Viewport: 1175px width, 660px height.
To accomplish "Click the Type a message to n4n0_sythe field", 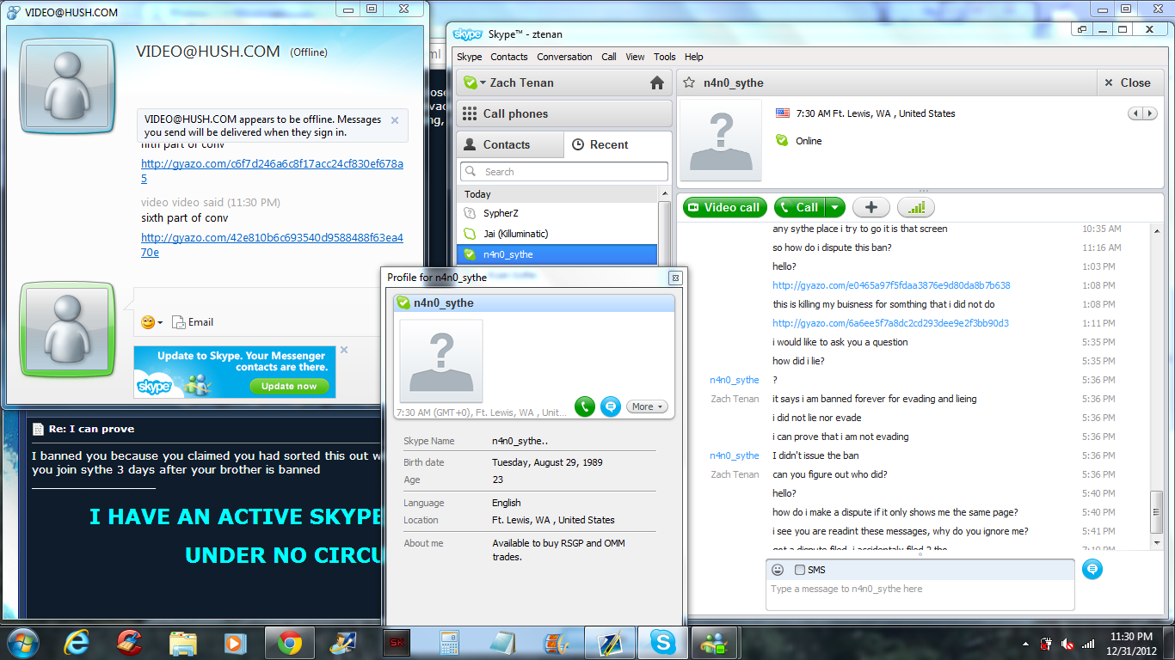I will point(920,595).
